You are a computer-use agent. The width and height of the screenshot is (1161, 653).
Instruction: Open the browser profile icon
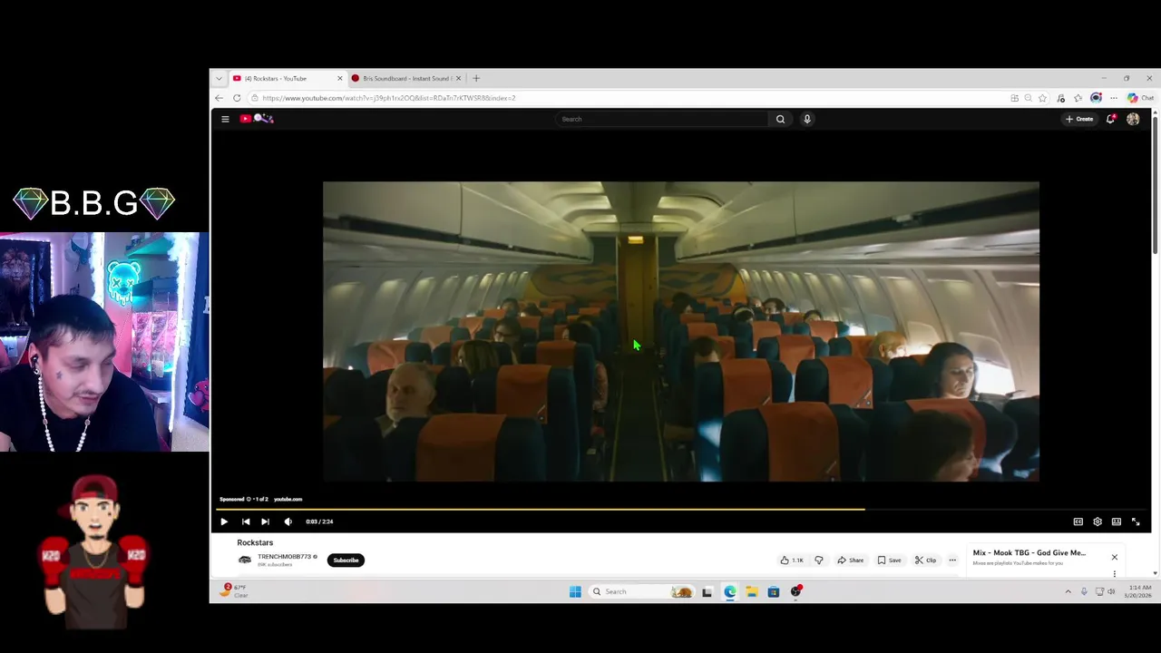(1096, 98)
